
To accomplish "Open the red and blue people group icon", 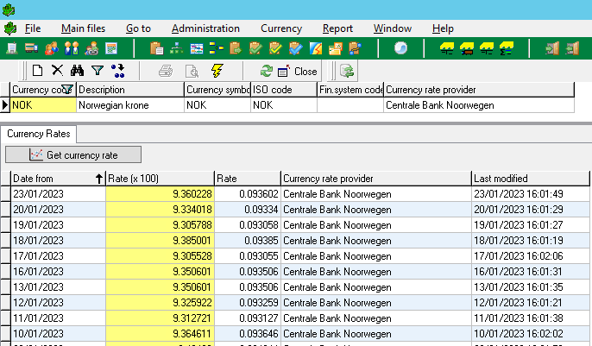I will tap(52, 48).
